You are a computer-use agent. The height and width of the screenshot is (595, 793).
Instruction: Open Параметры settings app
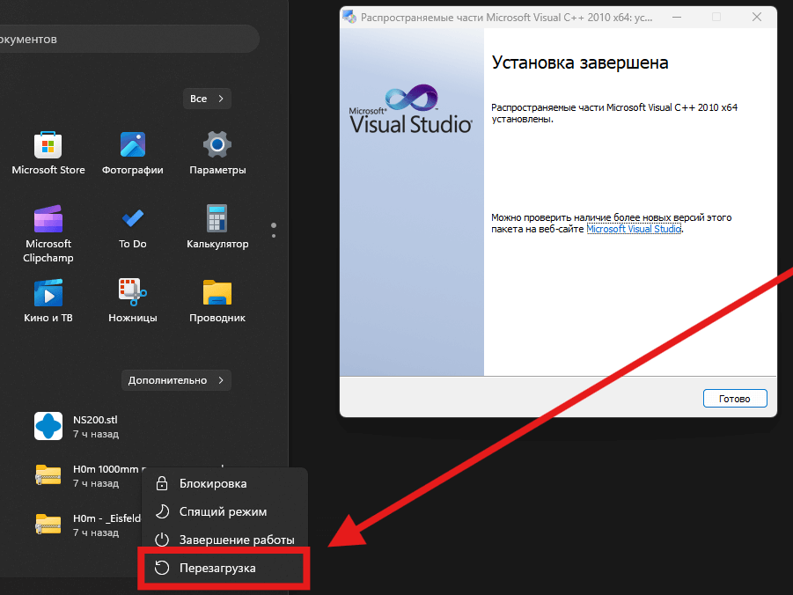(x=217, y=153)
